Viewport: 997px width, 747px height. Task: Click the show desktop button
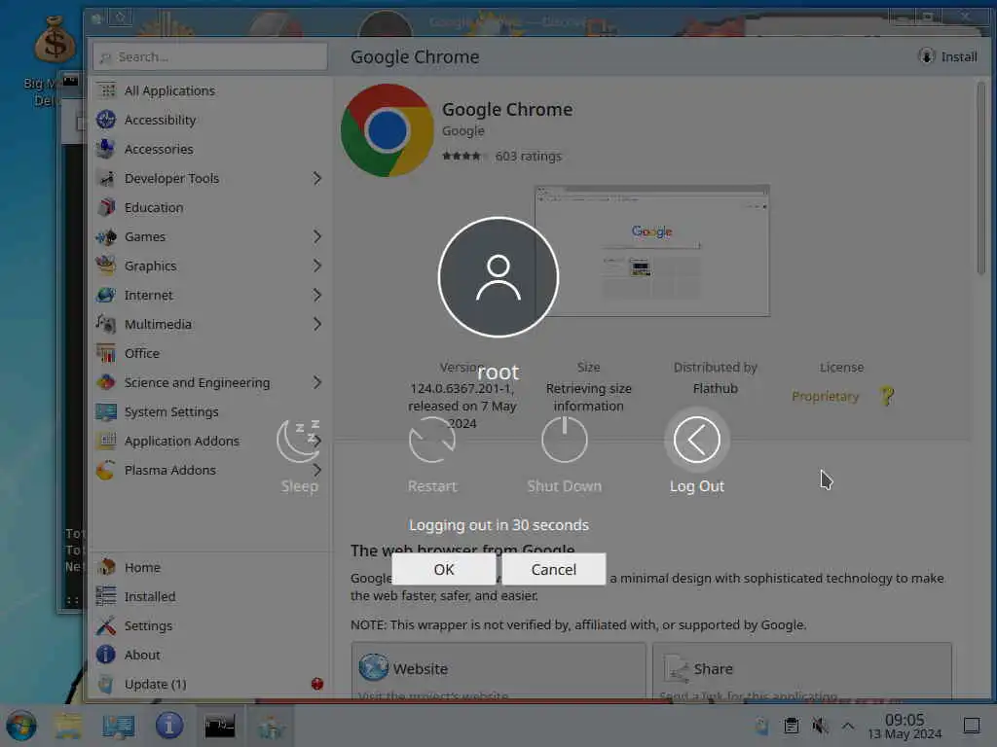pos(972,726)
